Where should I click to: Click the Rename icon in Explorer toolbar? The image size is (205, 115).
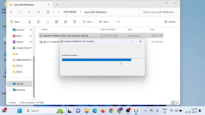click(56, 22)
